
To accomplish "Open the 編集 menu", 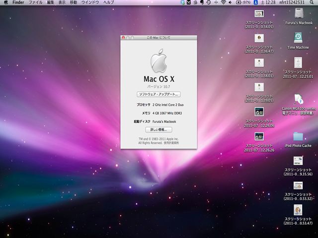I will [x=51, y=2].
